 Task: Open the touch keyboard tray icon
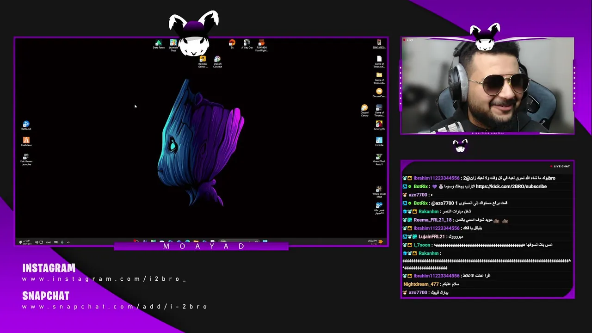pos(56,242)
